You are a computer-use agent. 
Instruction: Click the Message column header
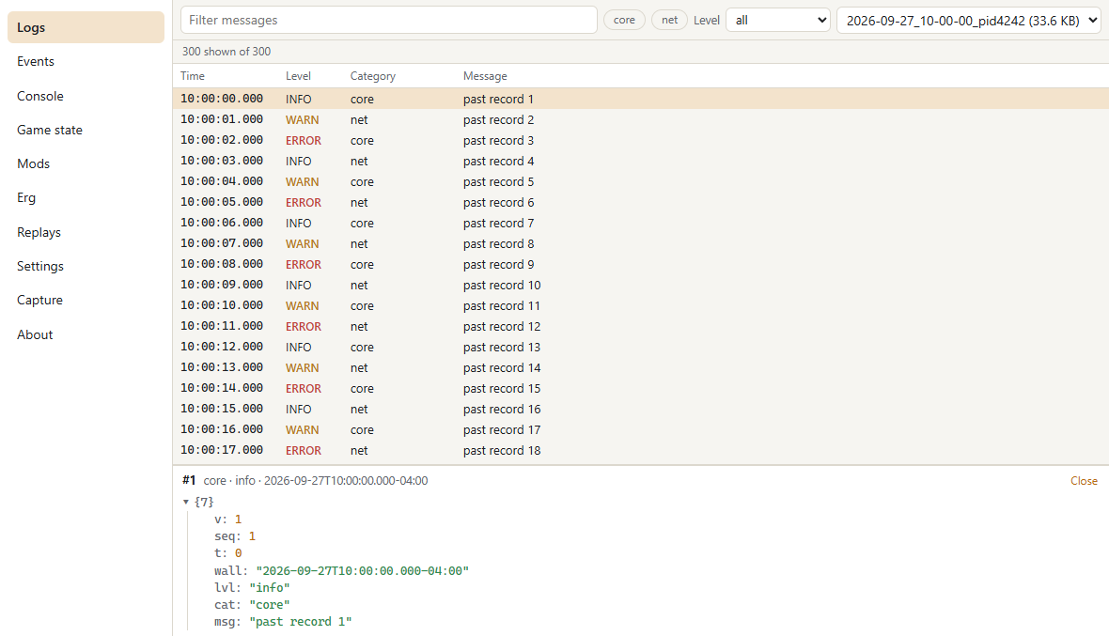click(x=485, y=75)
